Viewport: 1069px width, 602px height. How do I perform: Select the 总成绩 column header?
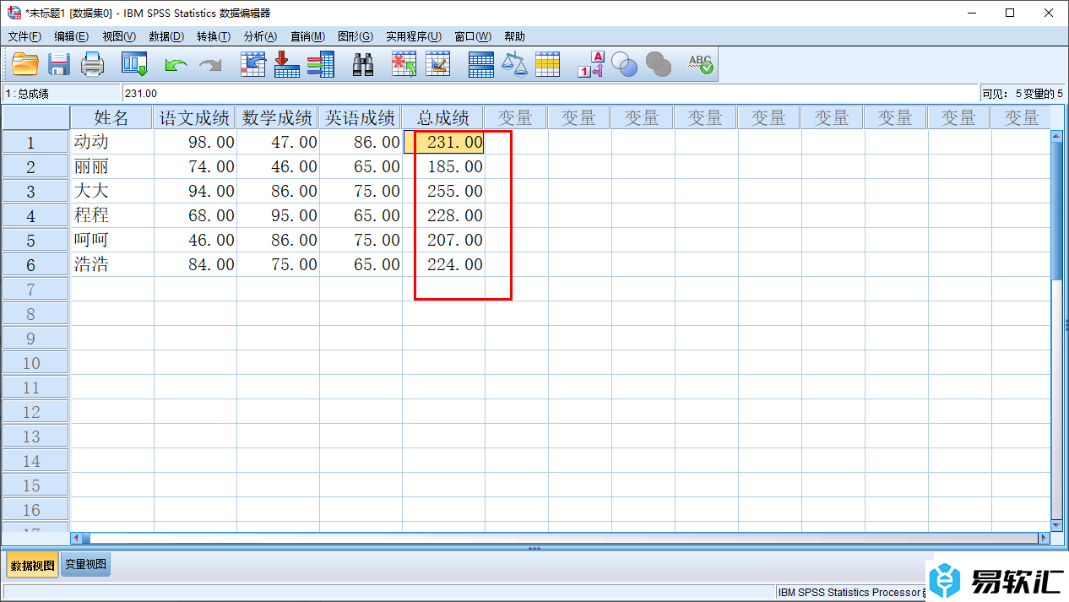[443, 117]
